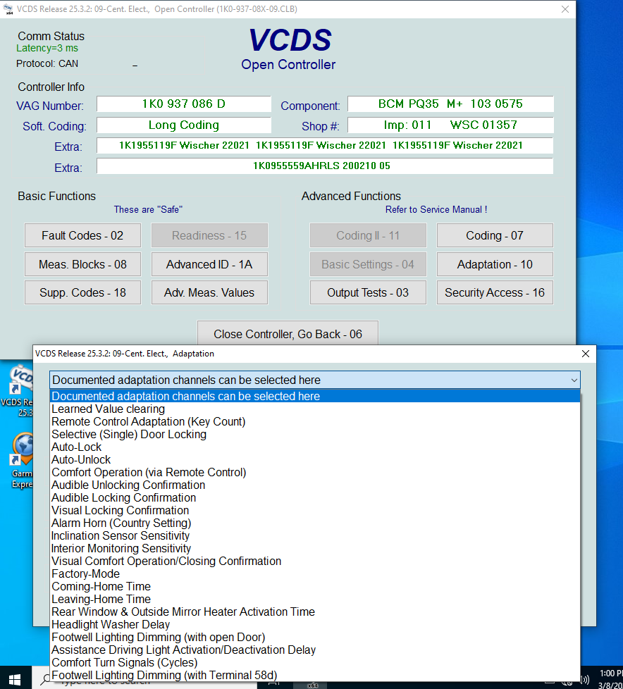Click the VCDS icon in main title bar
Viewport: 623px width, 689px height.
pos(8,9)
